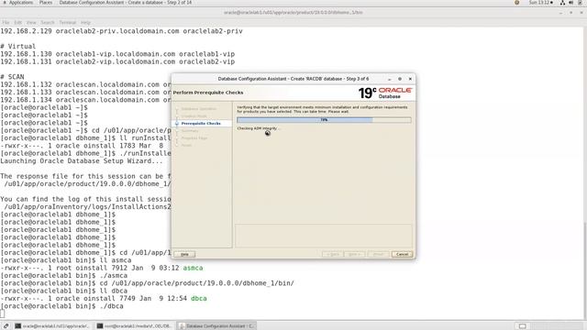Click the greyed Back button in DBCA dialog

click(x=332, y=254)
